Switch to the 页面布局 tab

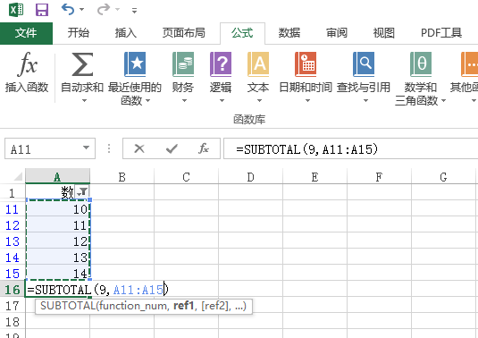183,33
